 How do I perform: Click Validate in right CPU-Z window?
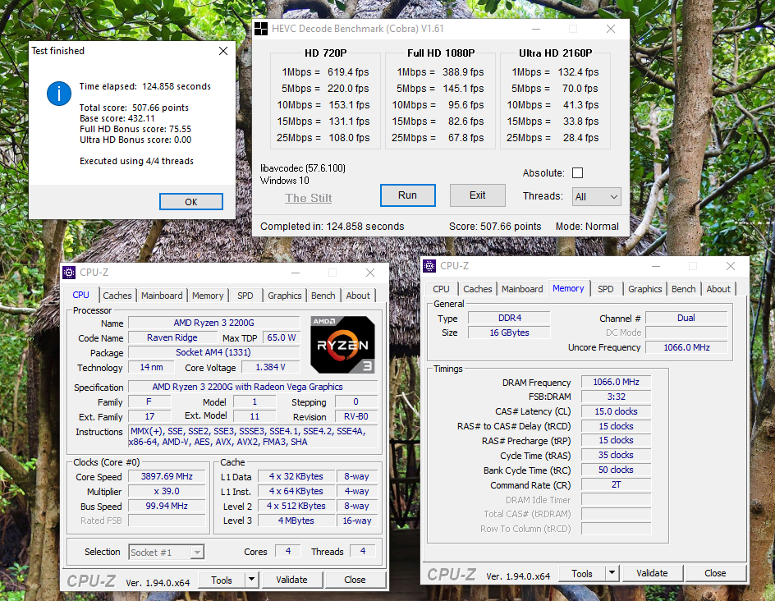652,573
